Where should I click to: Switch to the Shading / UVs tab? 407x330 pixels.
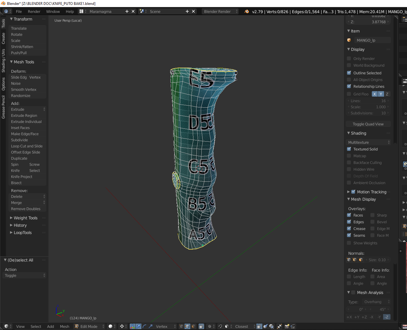pos(3,61)
